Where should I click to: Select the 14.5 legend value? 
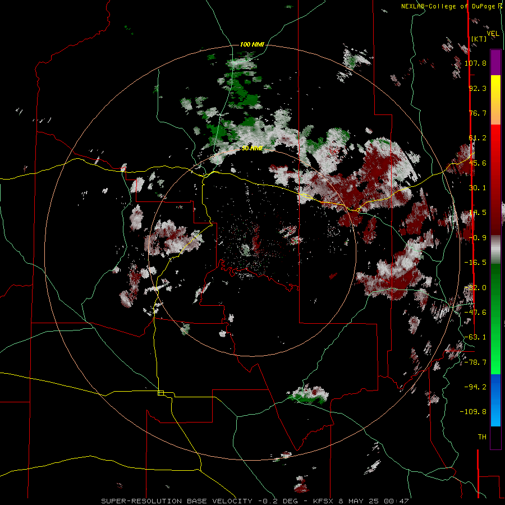pos(478,213)
